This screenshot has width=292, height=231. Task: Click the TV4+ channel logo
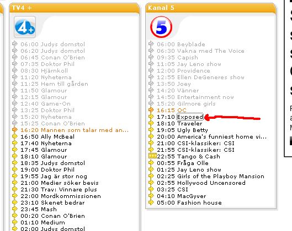(25, 27)
